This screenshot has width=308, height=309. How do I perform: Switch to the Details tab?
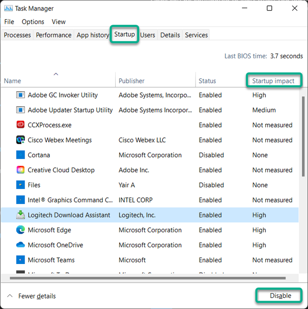[170, 35]
